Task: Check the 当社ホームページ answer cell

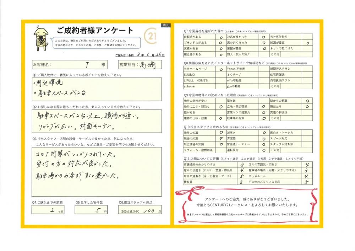Action: point(220,69)
